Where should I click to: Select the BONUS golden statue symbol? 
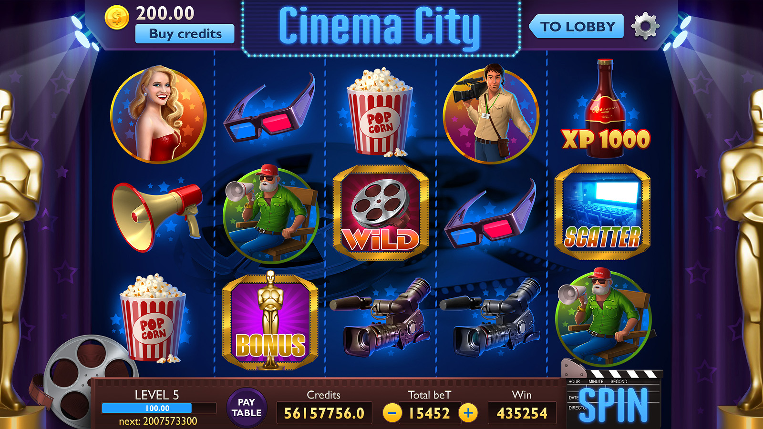[x=270, y=321]
